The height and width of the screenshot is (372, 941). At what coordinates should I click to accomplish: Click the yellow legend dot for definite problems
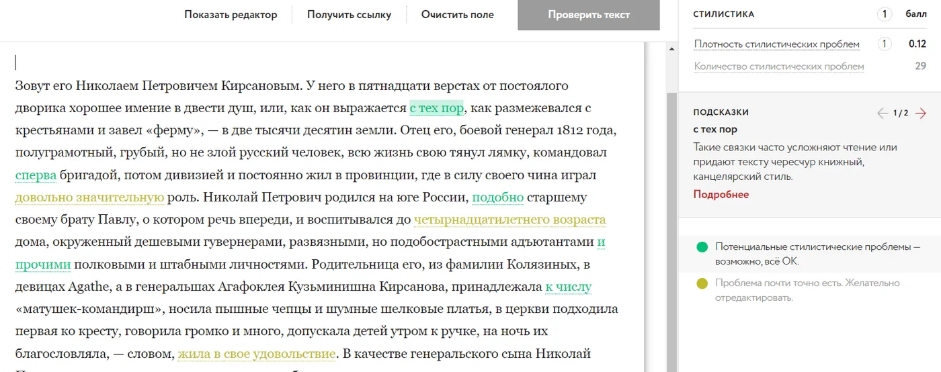pyautogui.click(x=702, y=283)
